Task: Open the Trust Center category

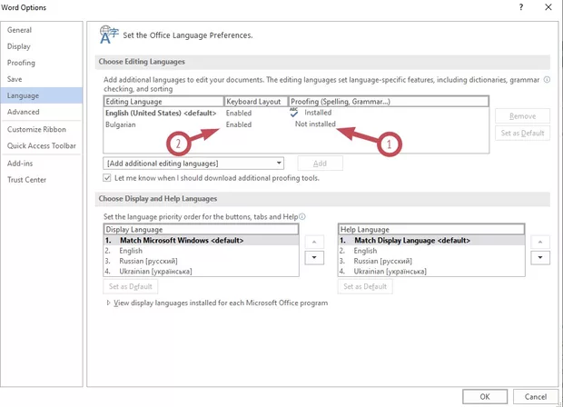Action: 42,180
